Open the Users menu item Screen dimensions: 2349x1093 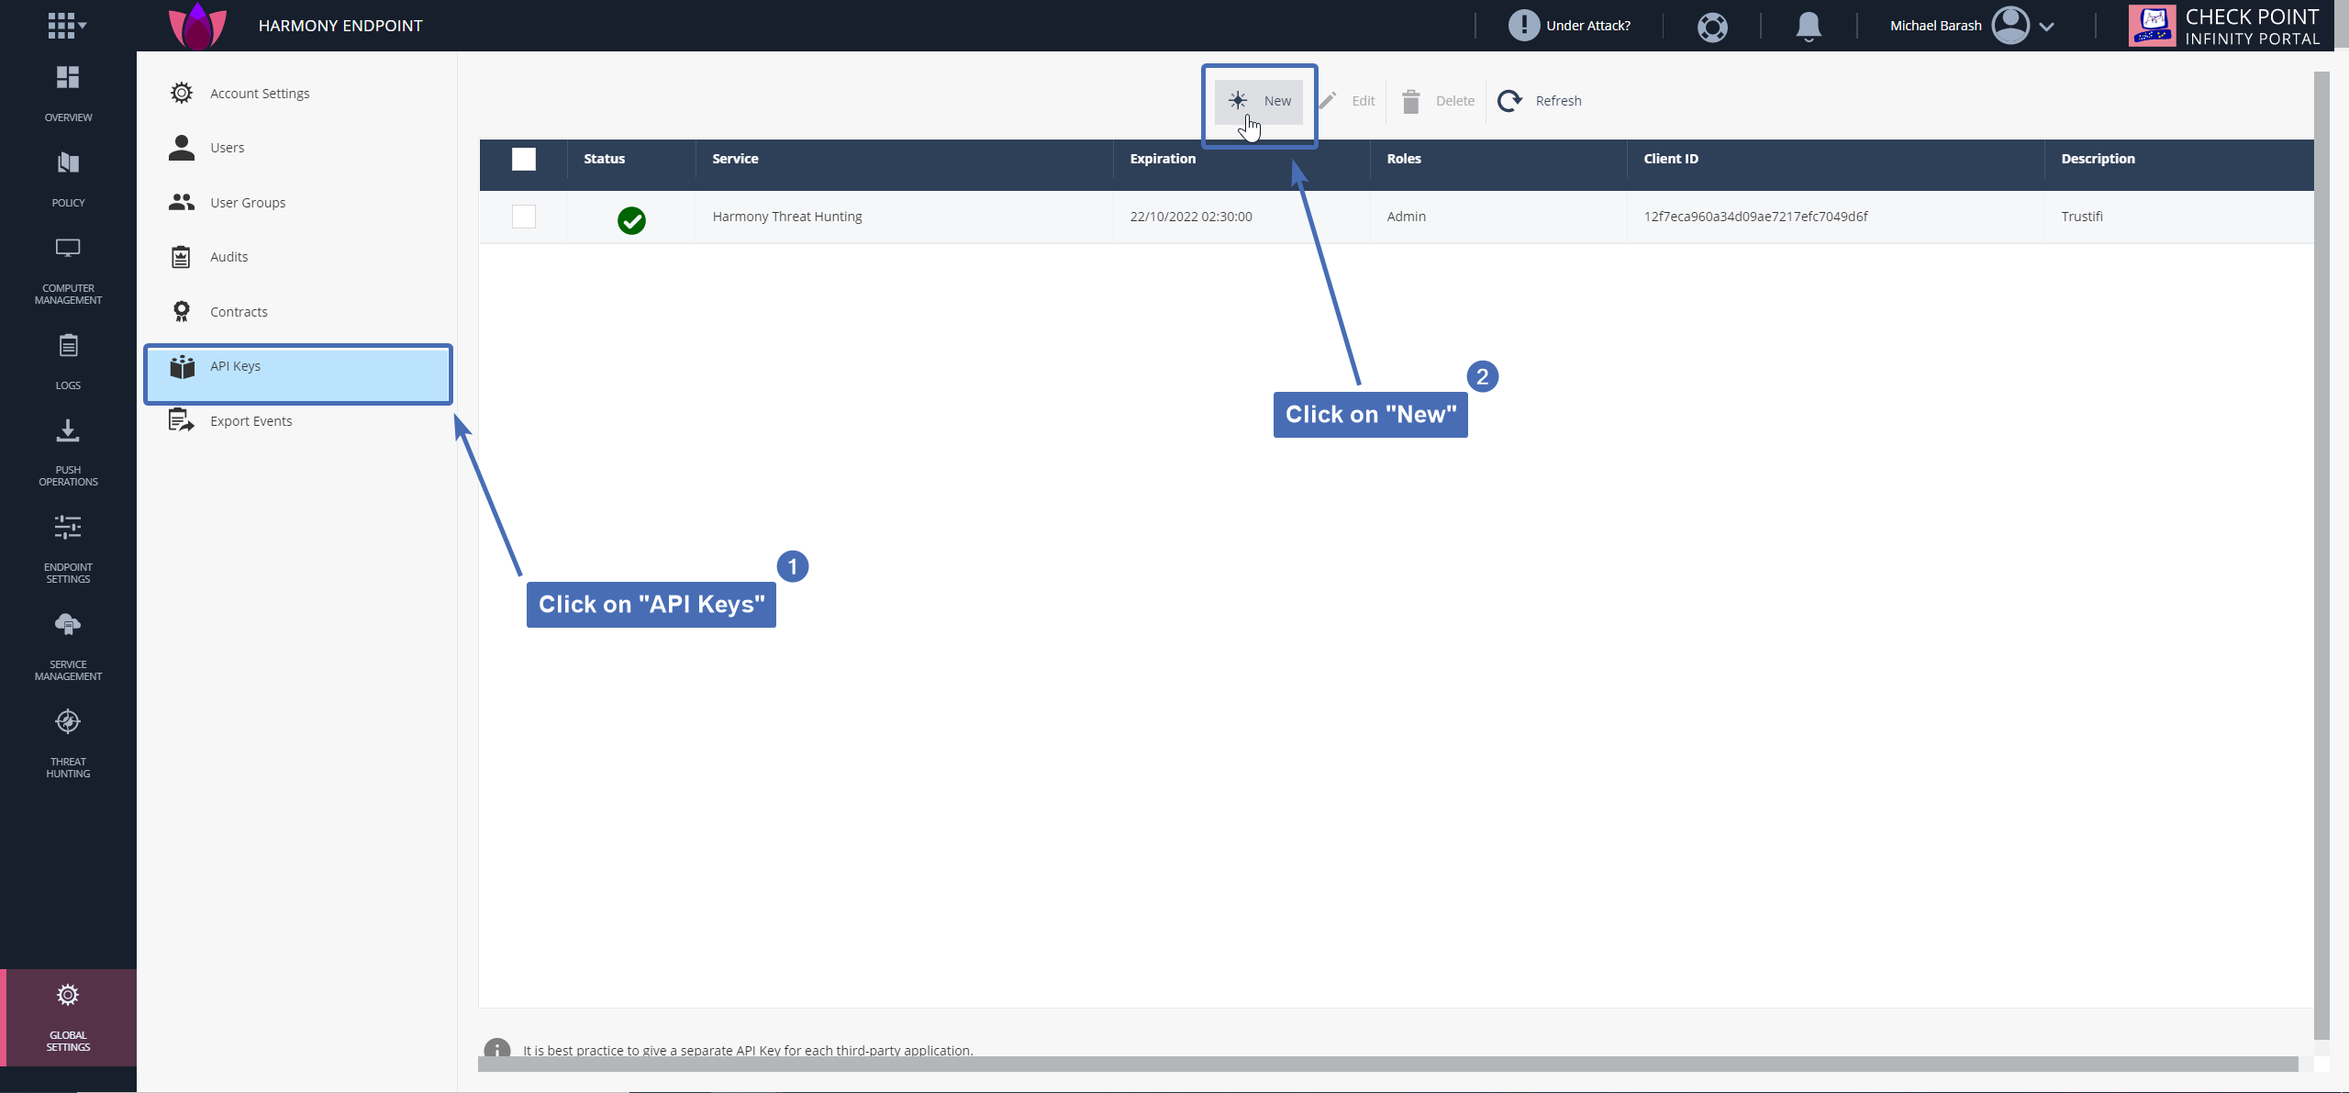(227, 148)
